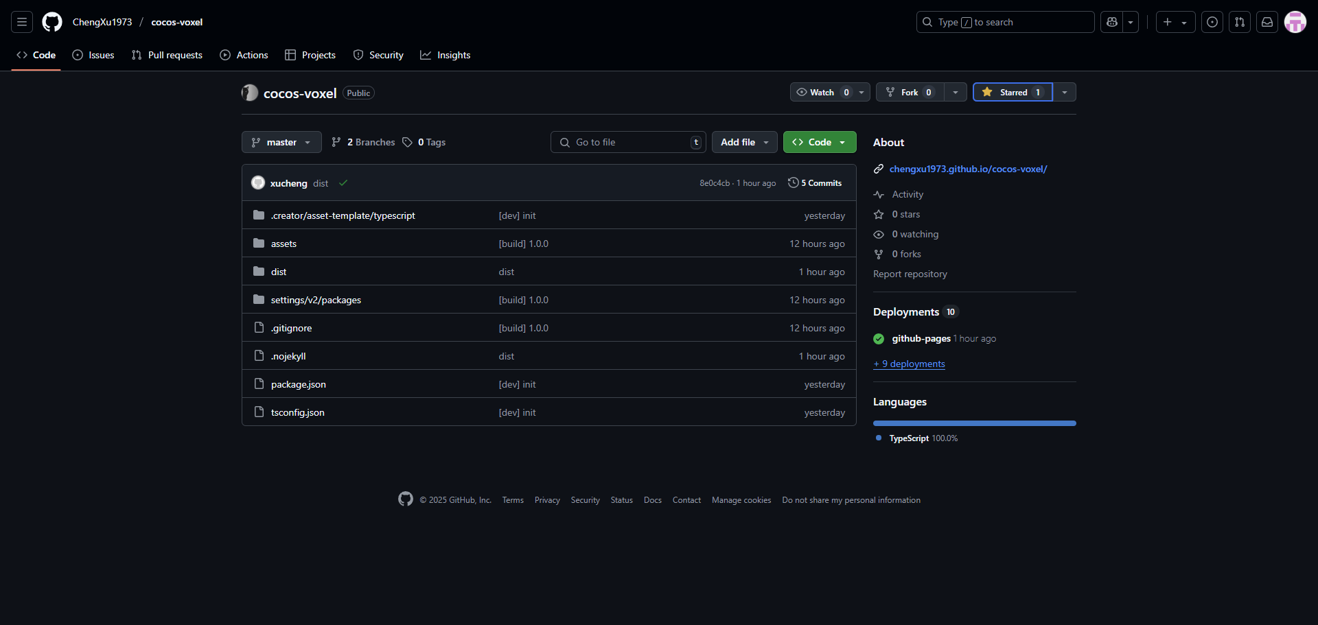Screen dimensions: 1318x625
Task: Open the master branch selector
Action: tap(281, 142)
